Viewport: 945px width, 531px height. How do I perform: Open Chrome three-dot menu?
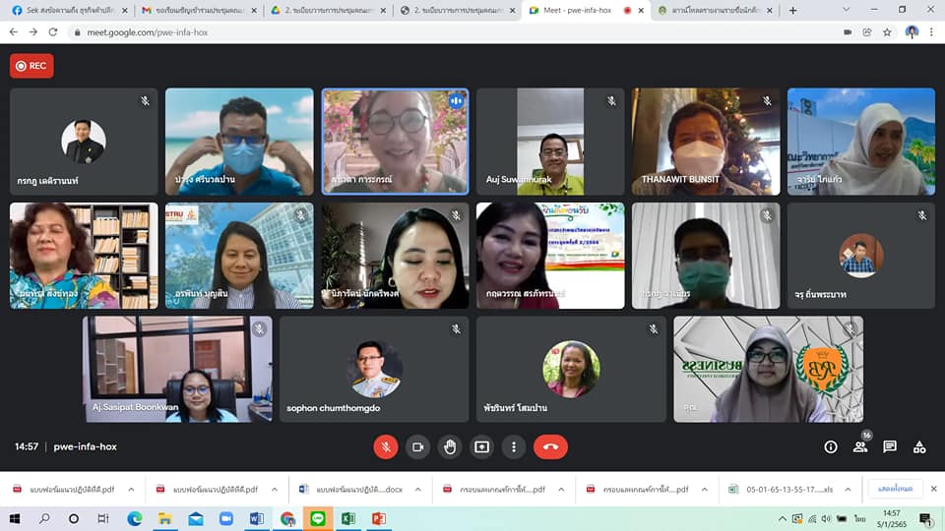[x=932, y=31]
